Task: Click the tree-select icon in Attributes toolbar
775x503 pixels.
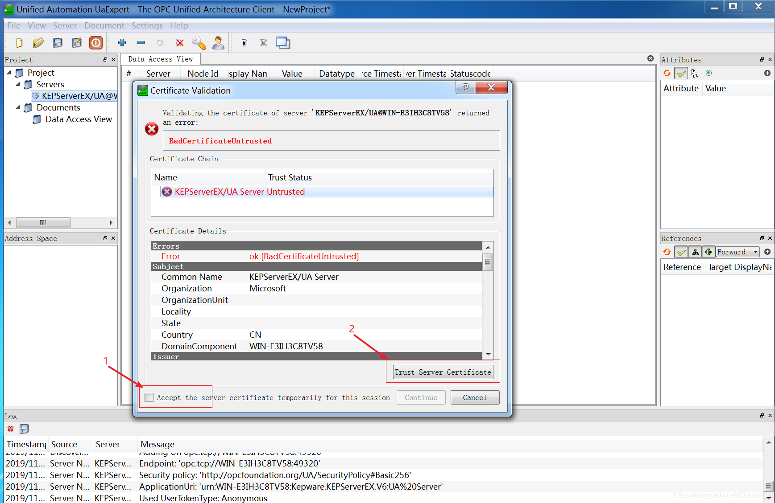Action: click(695, 73)
